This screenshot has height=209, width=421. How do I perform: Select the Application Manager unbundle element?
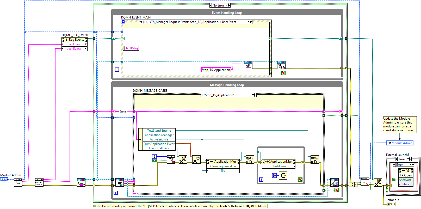(x=159, y=135)
